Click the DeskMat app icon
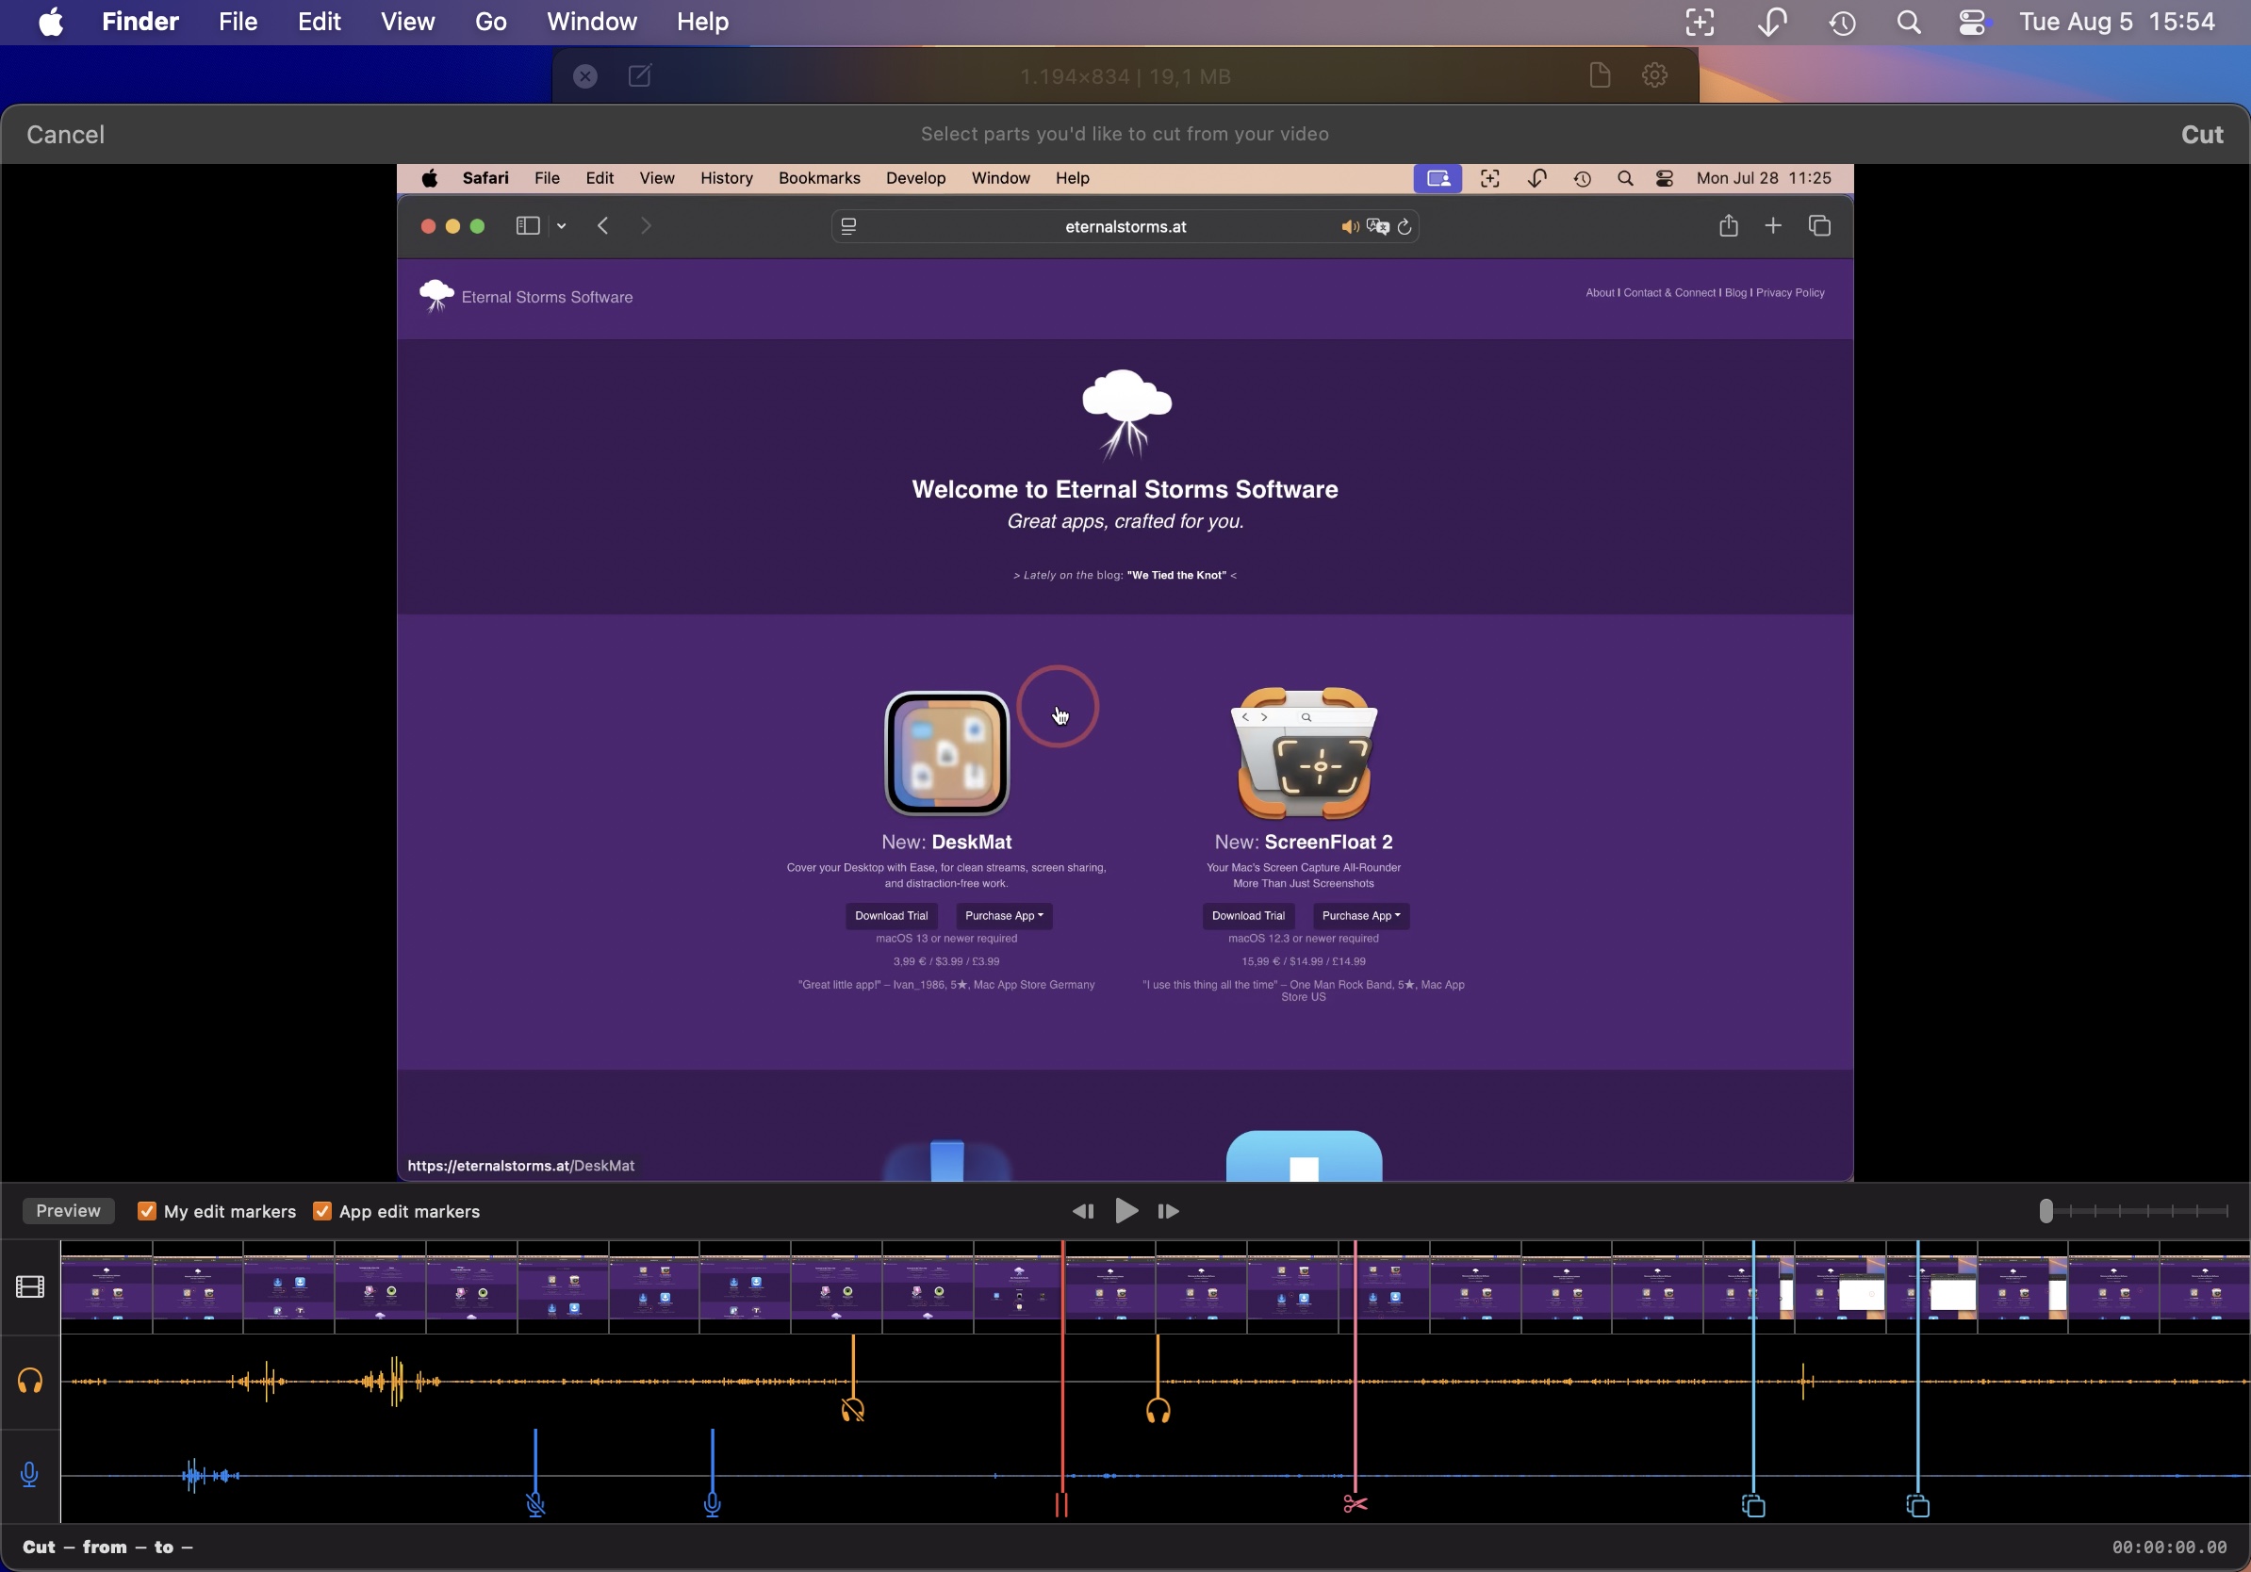This screenshot has width=2251, height=1572. (x=947, y=754)
